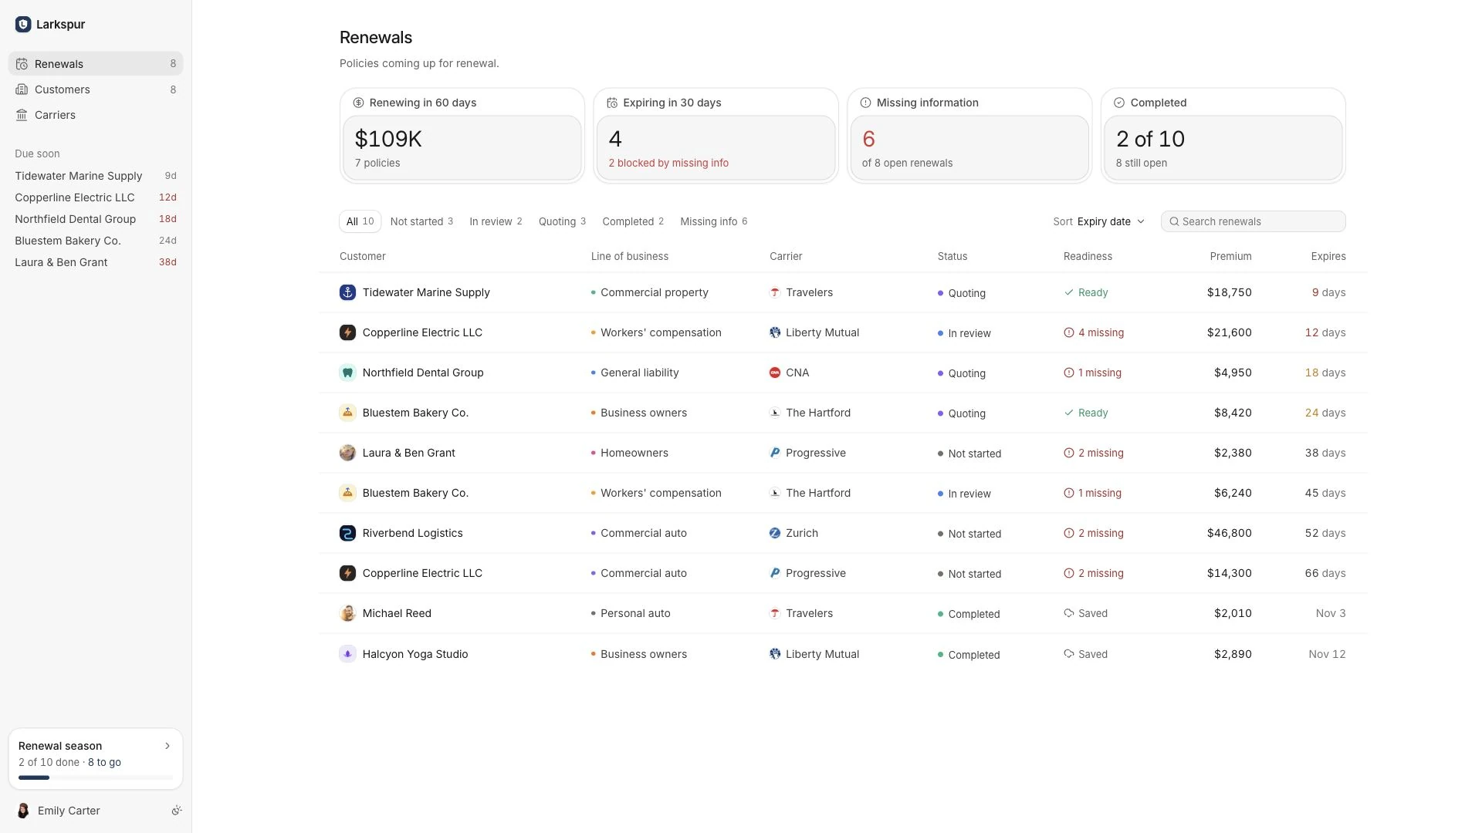
Task: Click the Zurich carrier logo
Action: click(775, 533)
